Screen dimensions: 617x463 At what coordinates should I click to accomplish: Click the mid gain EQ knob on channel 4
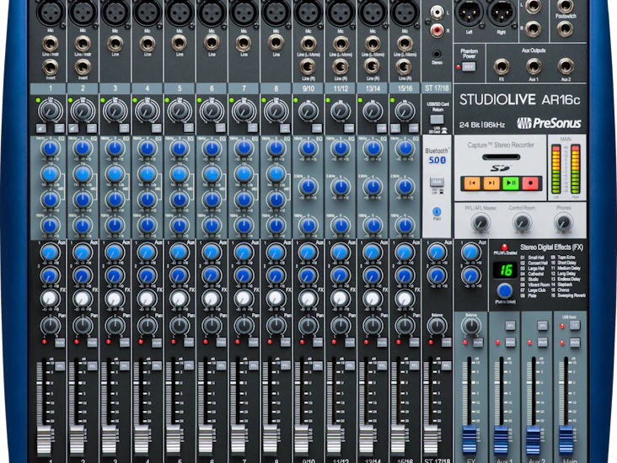(x=148, y=200)
